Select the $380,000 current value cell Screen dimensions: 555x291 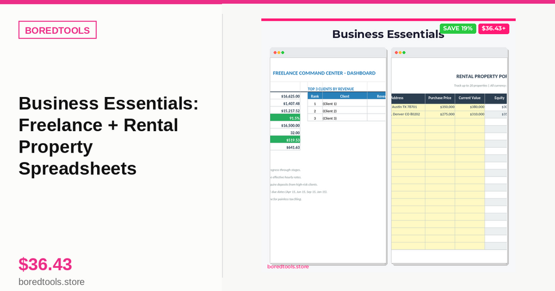click(470, 107)
